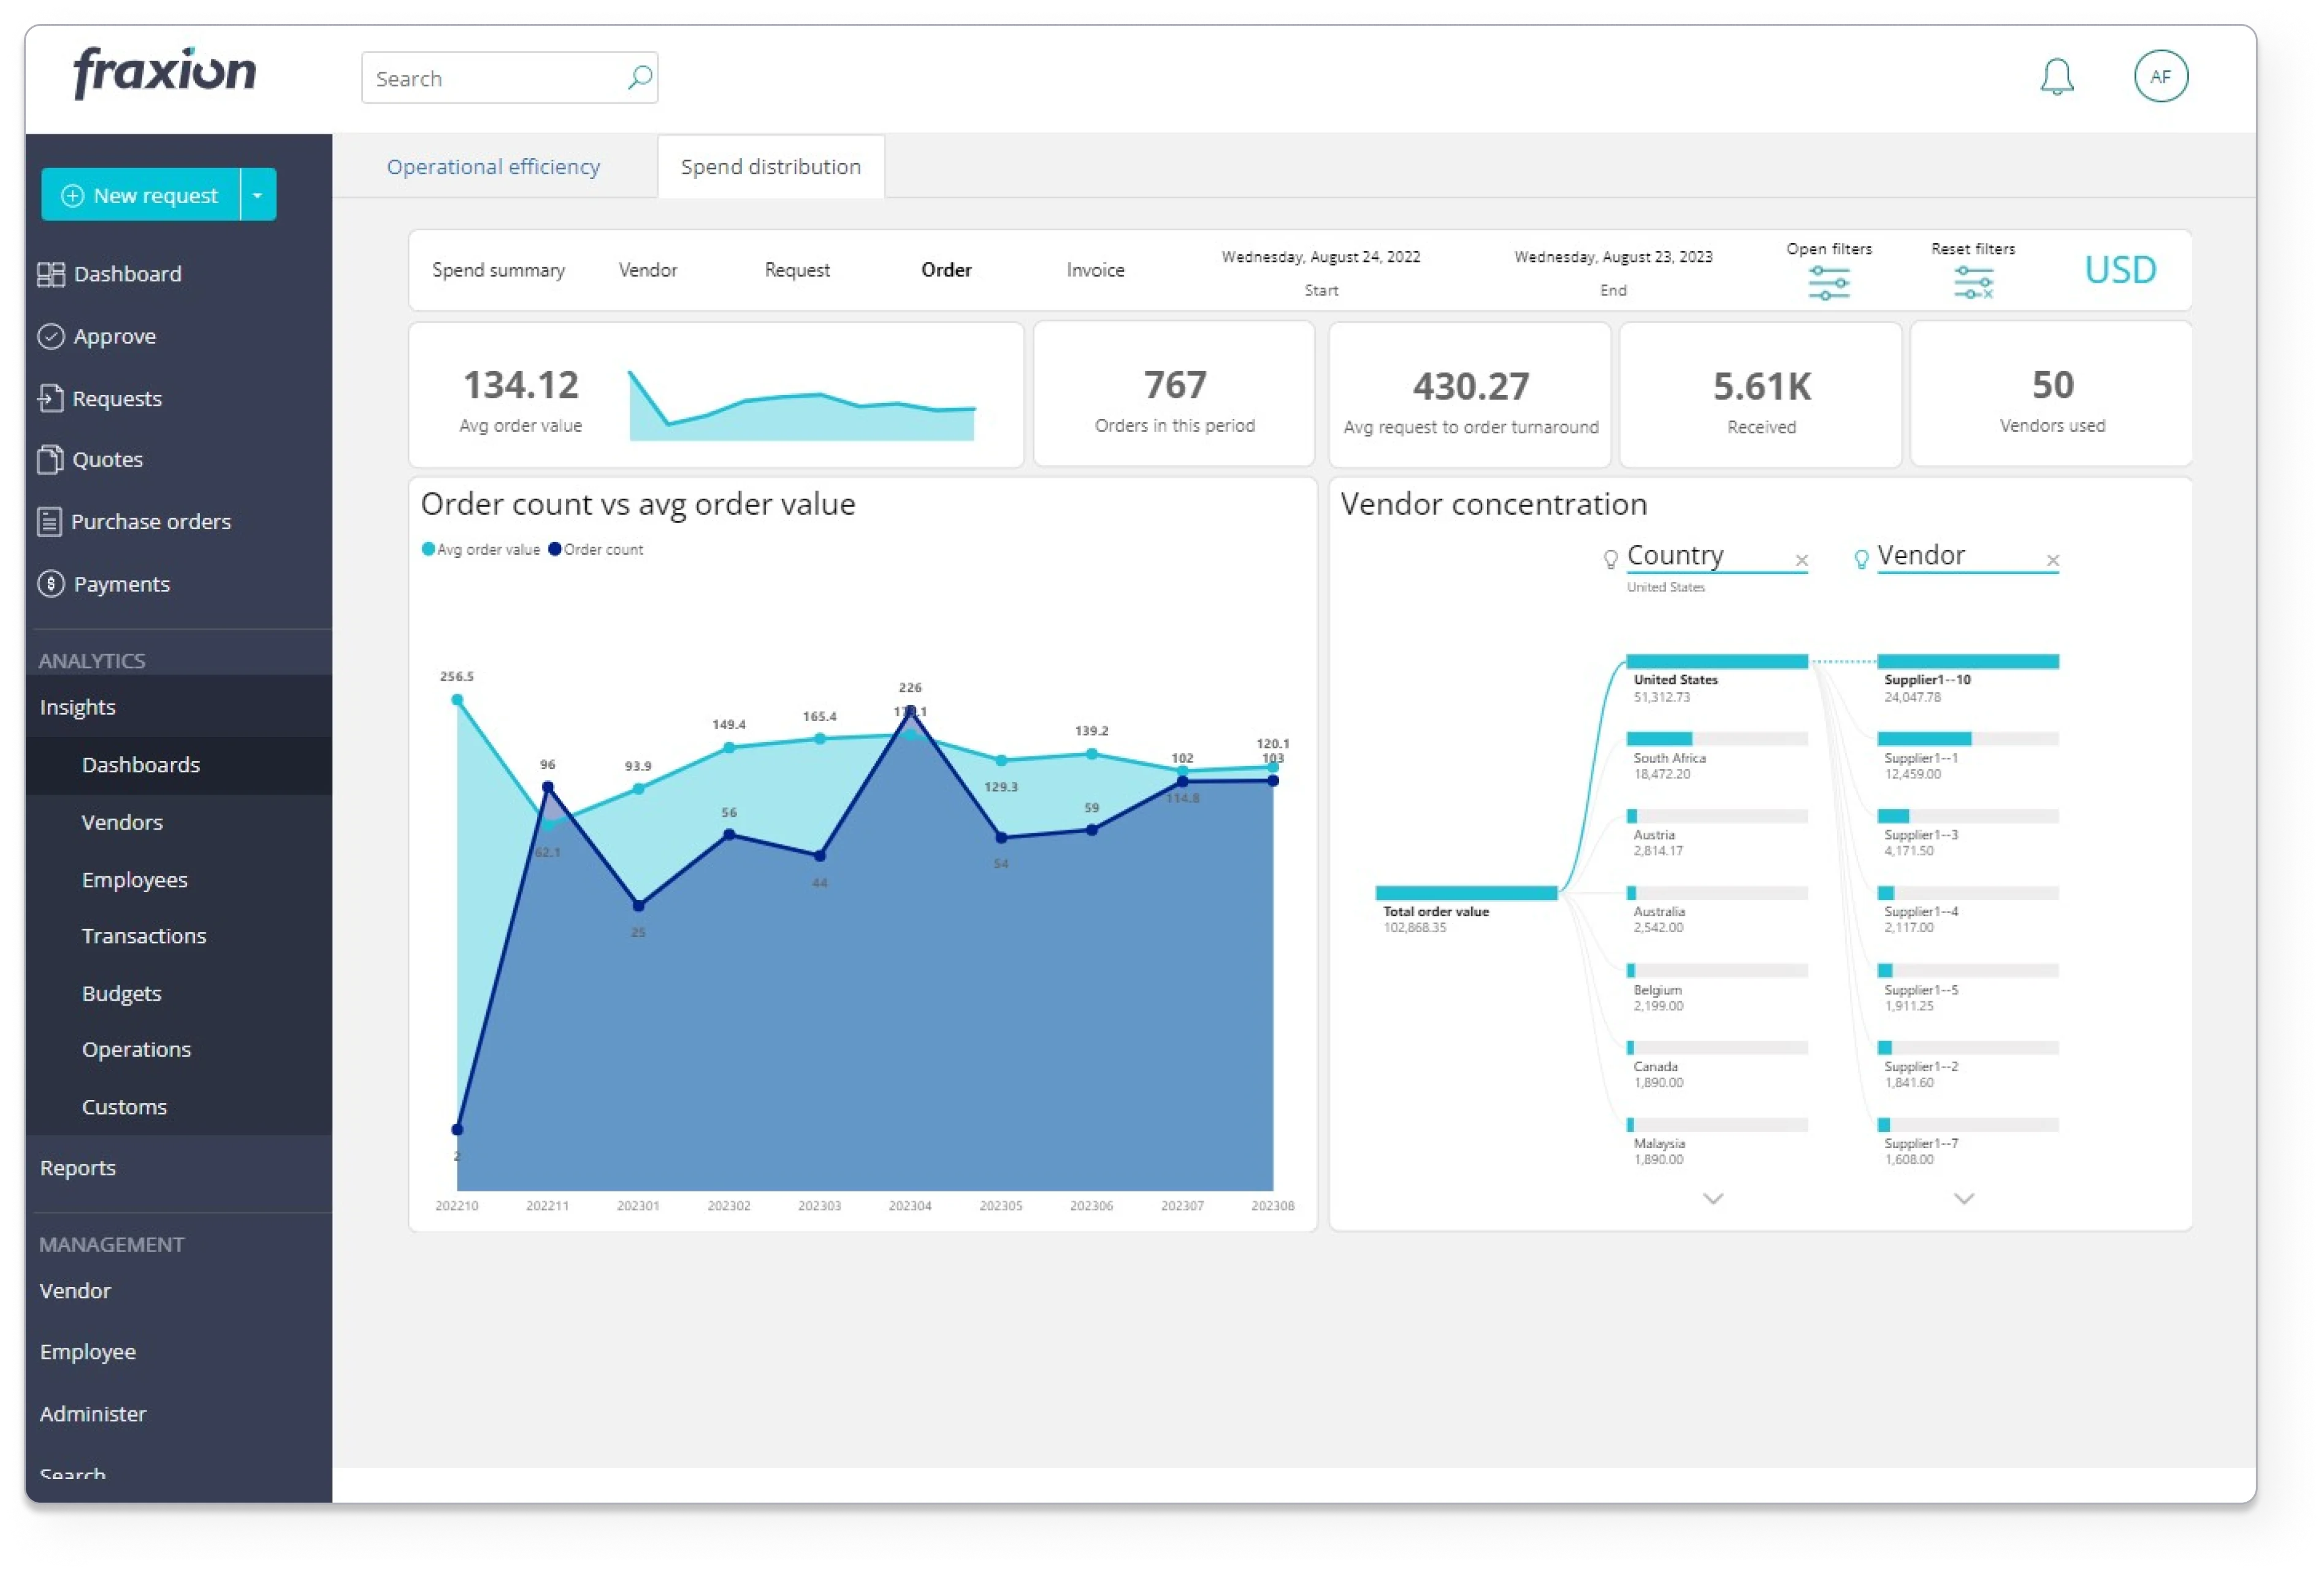2324x1571 pixels.
Task: Pick the start date August 24, 2022
Action: tap(1320, 257)
